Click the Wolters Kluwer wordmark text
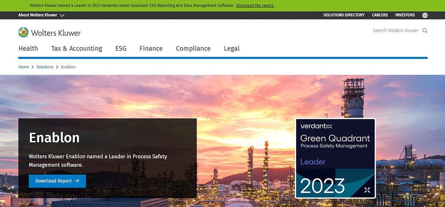 [x=56, y=33]
